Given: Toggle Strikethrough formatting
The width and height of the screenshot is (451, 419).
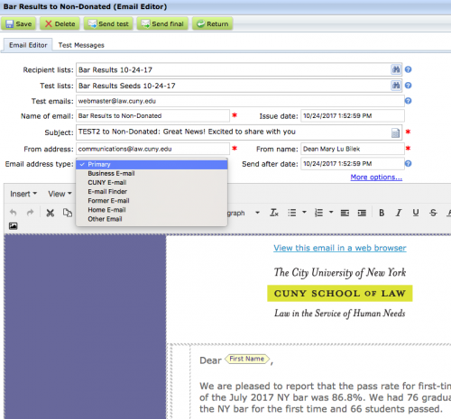Looking at the screenshot, I should 433,213.
